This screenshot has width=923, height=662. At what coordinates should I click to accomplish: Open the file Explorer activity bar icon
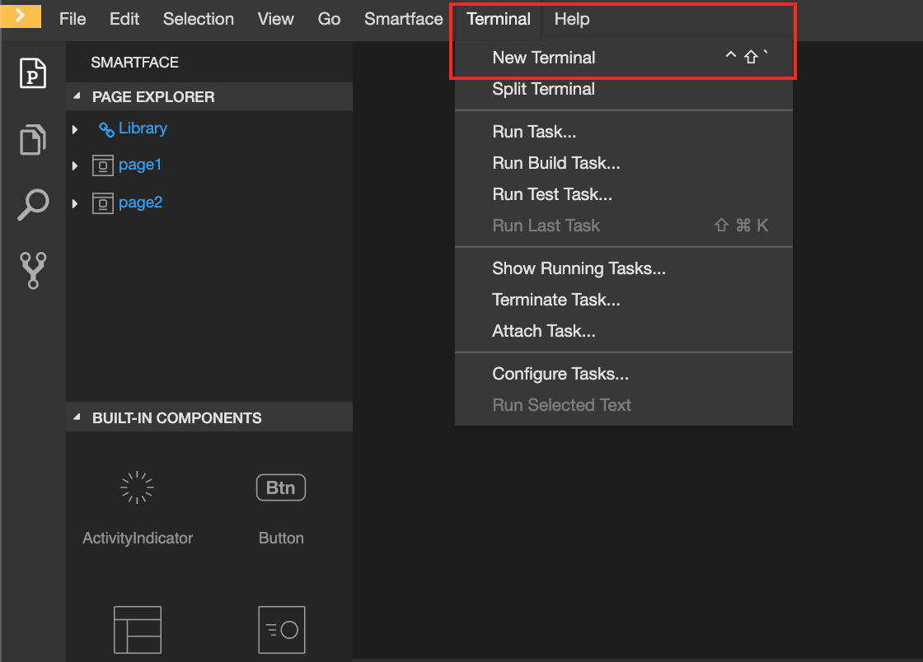(x=33, y=140)
